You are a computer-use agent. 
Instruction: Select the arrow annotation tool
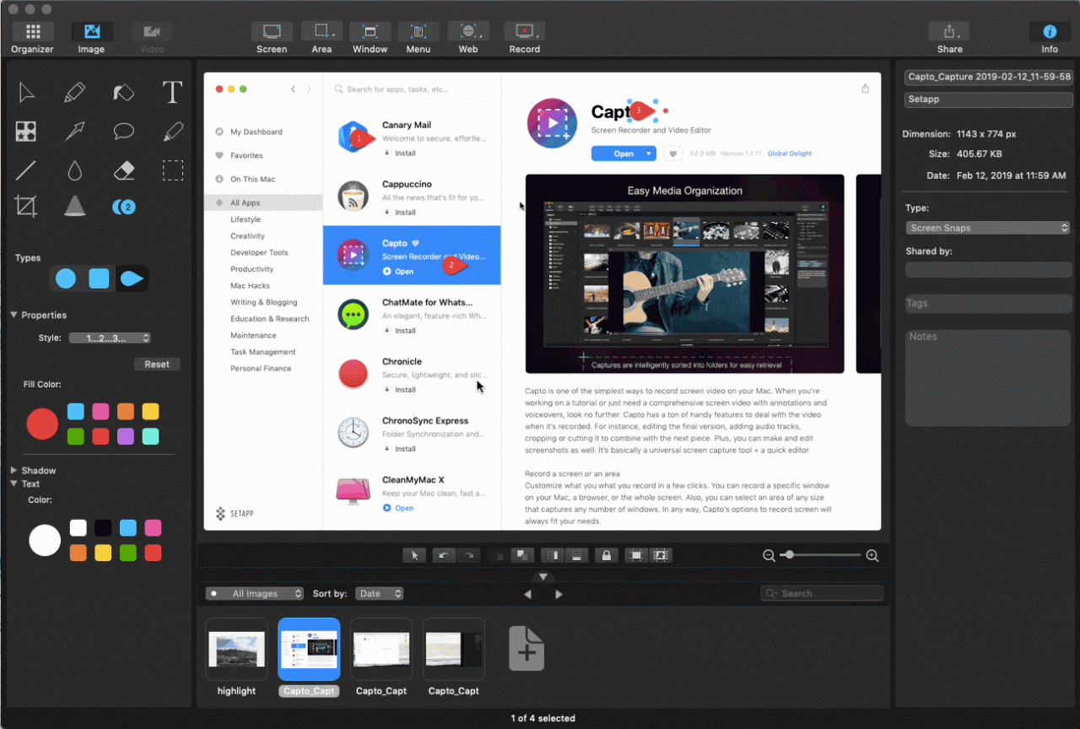[x=74, y=131]
